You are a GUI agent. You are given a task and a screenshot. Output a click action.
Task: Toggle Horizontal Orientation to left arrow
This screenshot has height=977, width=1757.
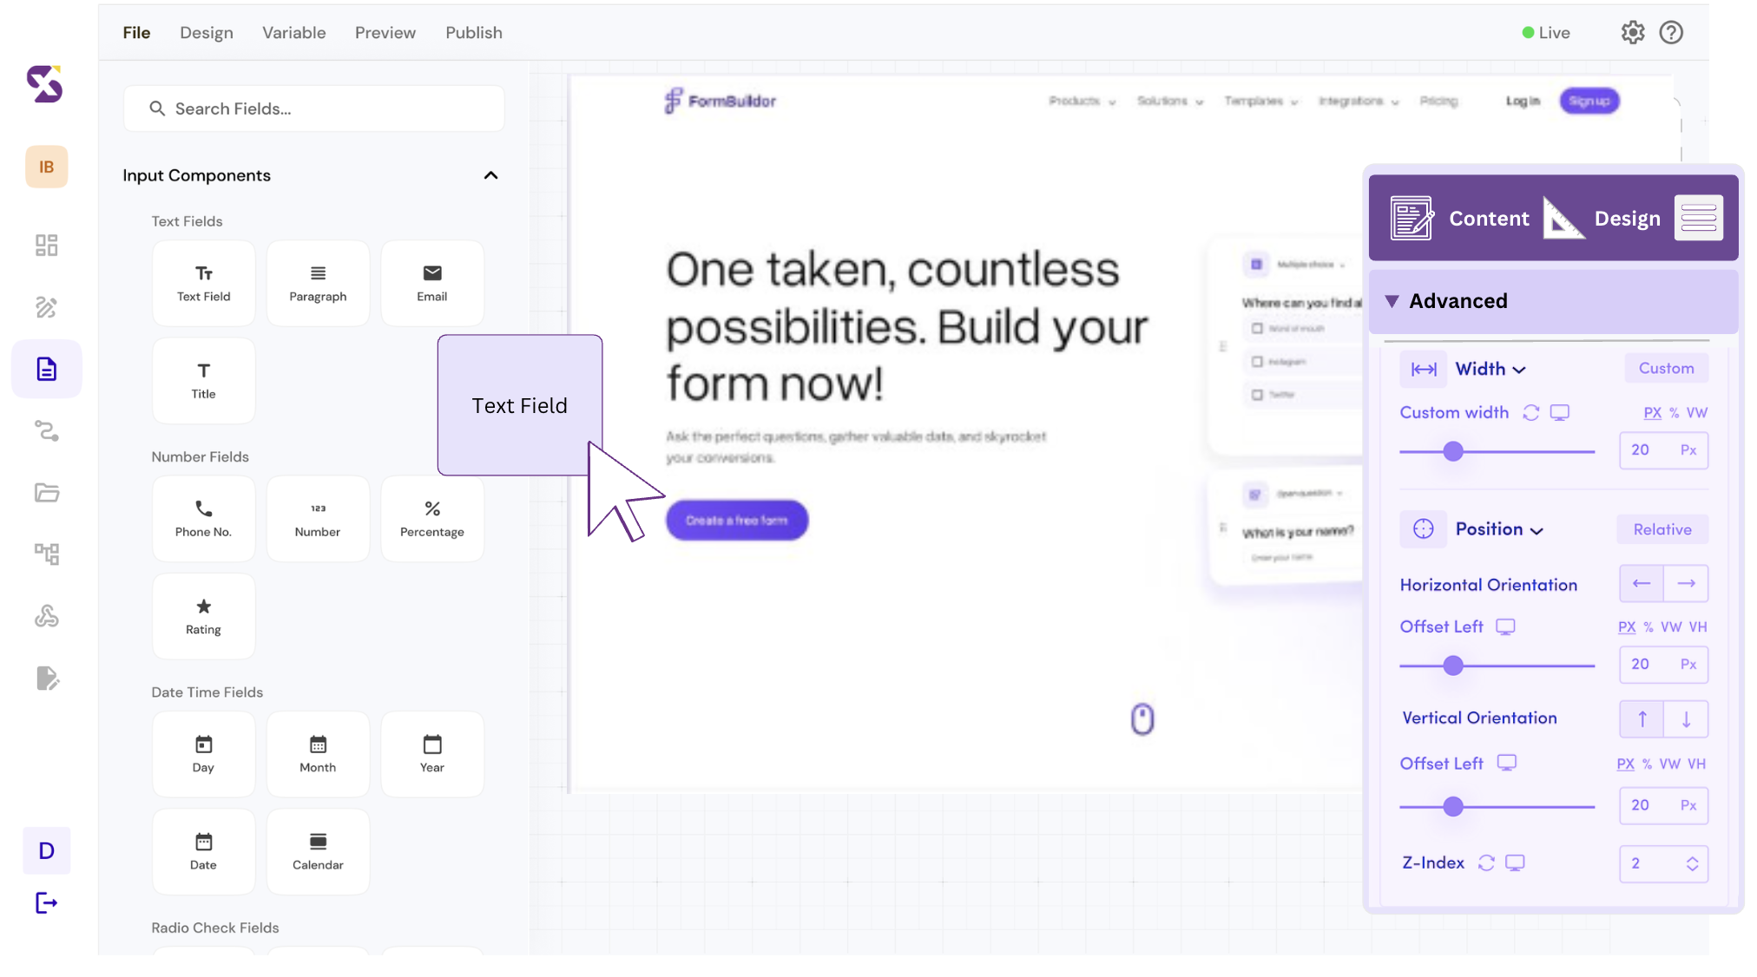coord(1641,584)
